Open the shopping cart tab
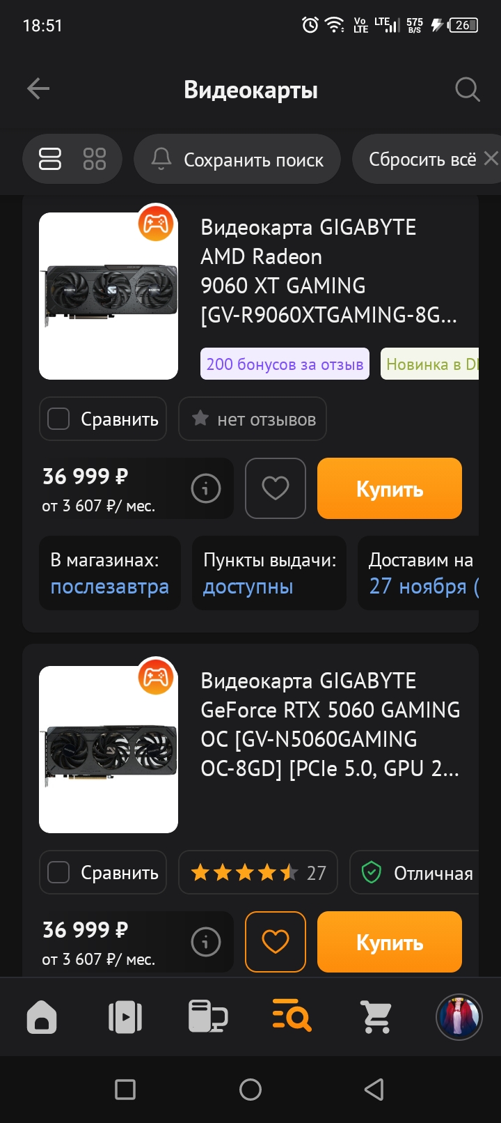This screenshot has width=501, height=1123. pyautogui.click(x=376, y=1017)
